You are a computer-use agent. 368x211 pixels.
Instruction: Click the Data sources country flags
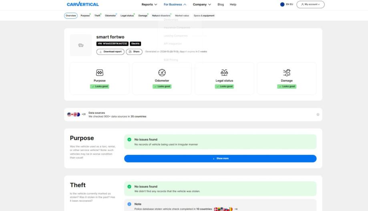74,115
